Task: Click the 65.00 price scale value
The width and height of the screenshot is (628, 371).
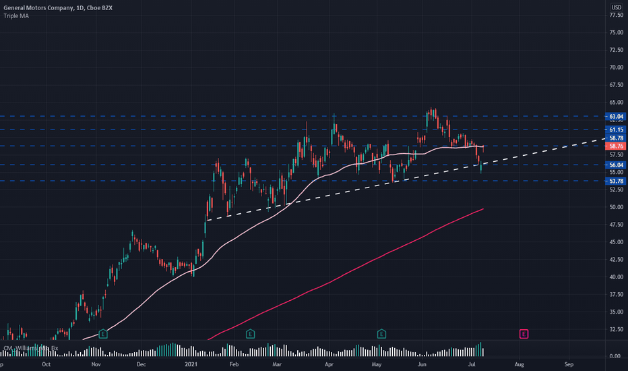Action: click(x=616, y=103)
